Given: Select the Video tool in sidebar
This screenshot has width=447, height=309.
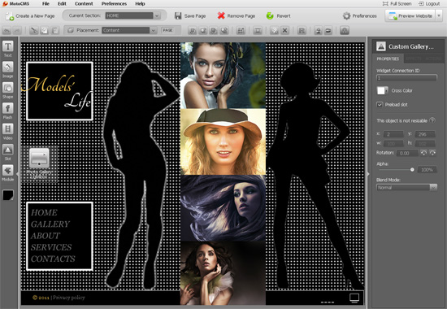Looking at the screenshot, I should pos(7,131).
